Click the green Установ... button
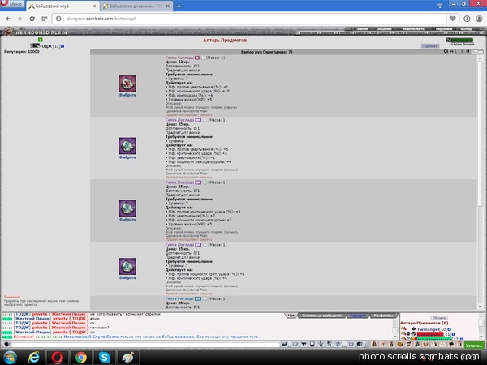487x365 pixels. click(474, 345)
